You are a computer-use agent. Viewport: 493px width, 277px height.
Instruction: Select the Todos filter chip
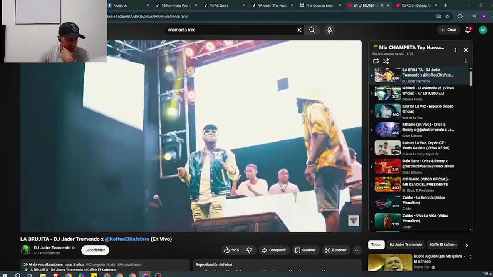[376, 245]
